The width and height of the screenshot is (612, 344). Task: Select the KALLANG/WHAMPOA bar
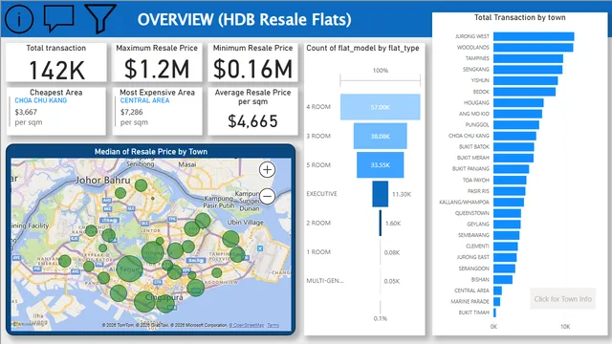point(509,202)
